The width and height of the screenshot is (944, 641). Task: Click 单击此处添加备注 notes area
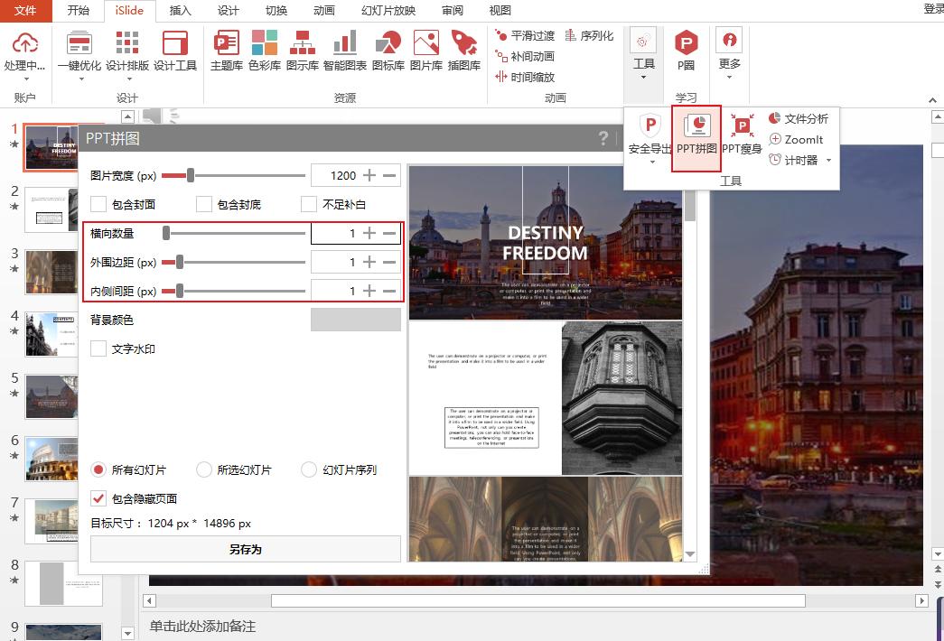coord(202,626)
